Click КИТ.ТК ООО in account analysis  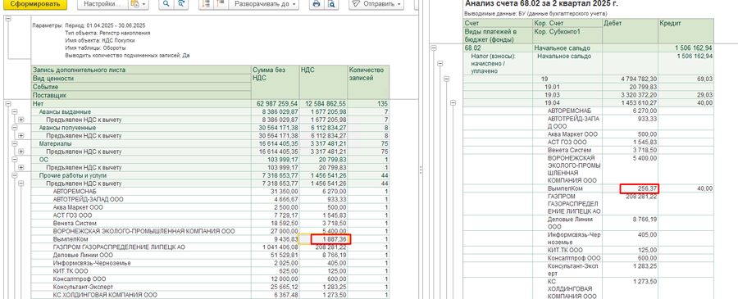pos(565,250)
